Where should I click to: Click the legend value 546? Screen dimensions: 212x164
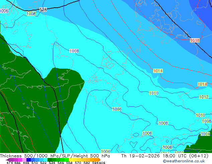pos(61,163)
